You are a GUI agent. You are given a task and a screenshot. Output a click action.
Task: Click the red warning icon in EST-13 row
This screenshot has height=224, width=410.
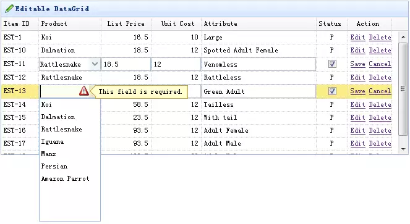click(x=84, y=91)
